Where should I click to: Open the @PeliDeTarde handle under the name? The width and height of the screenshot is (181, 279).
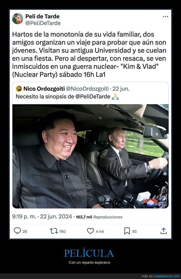[43, 23]
